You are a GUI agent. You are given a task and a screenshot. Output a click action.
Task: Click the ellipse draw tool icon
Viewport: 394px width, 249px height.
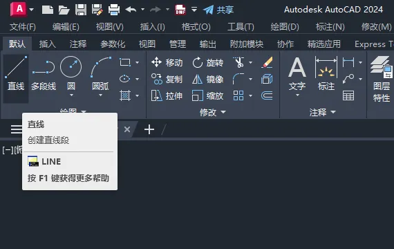pyautogui.click(x=125, y=79)
